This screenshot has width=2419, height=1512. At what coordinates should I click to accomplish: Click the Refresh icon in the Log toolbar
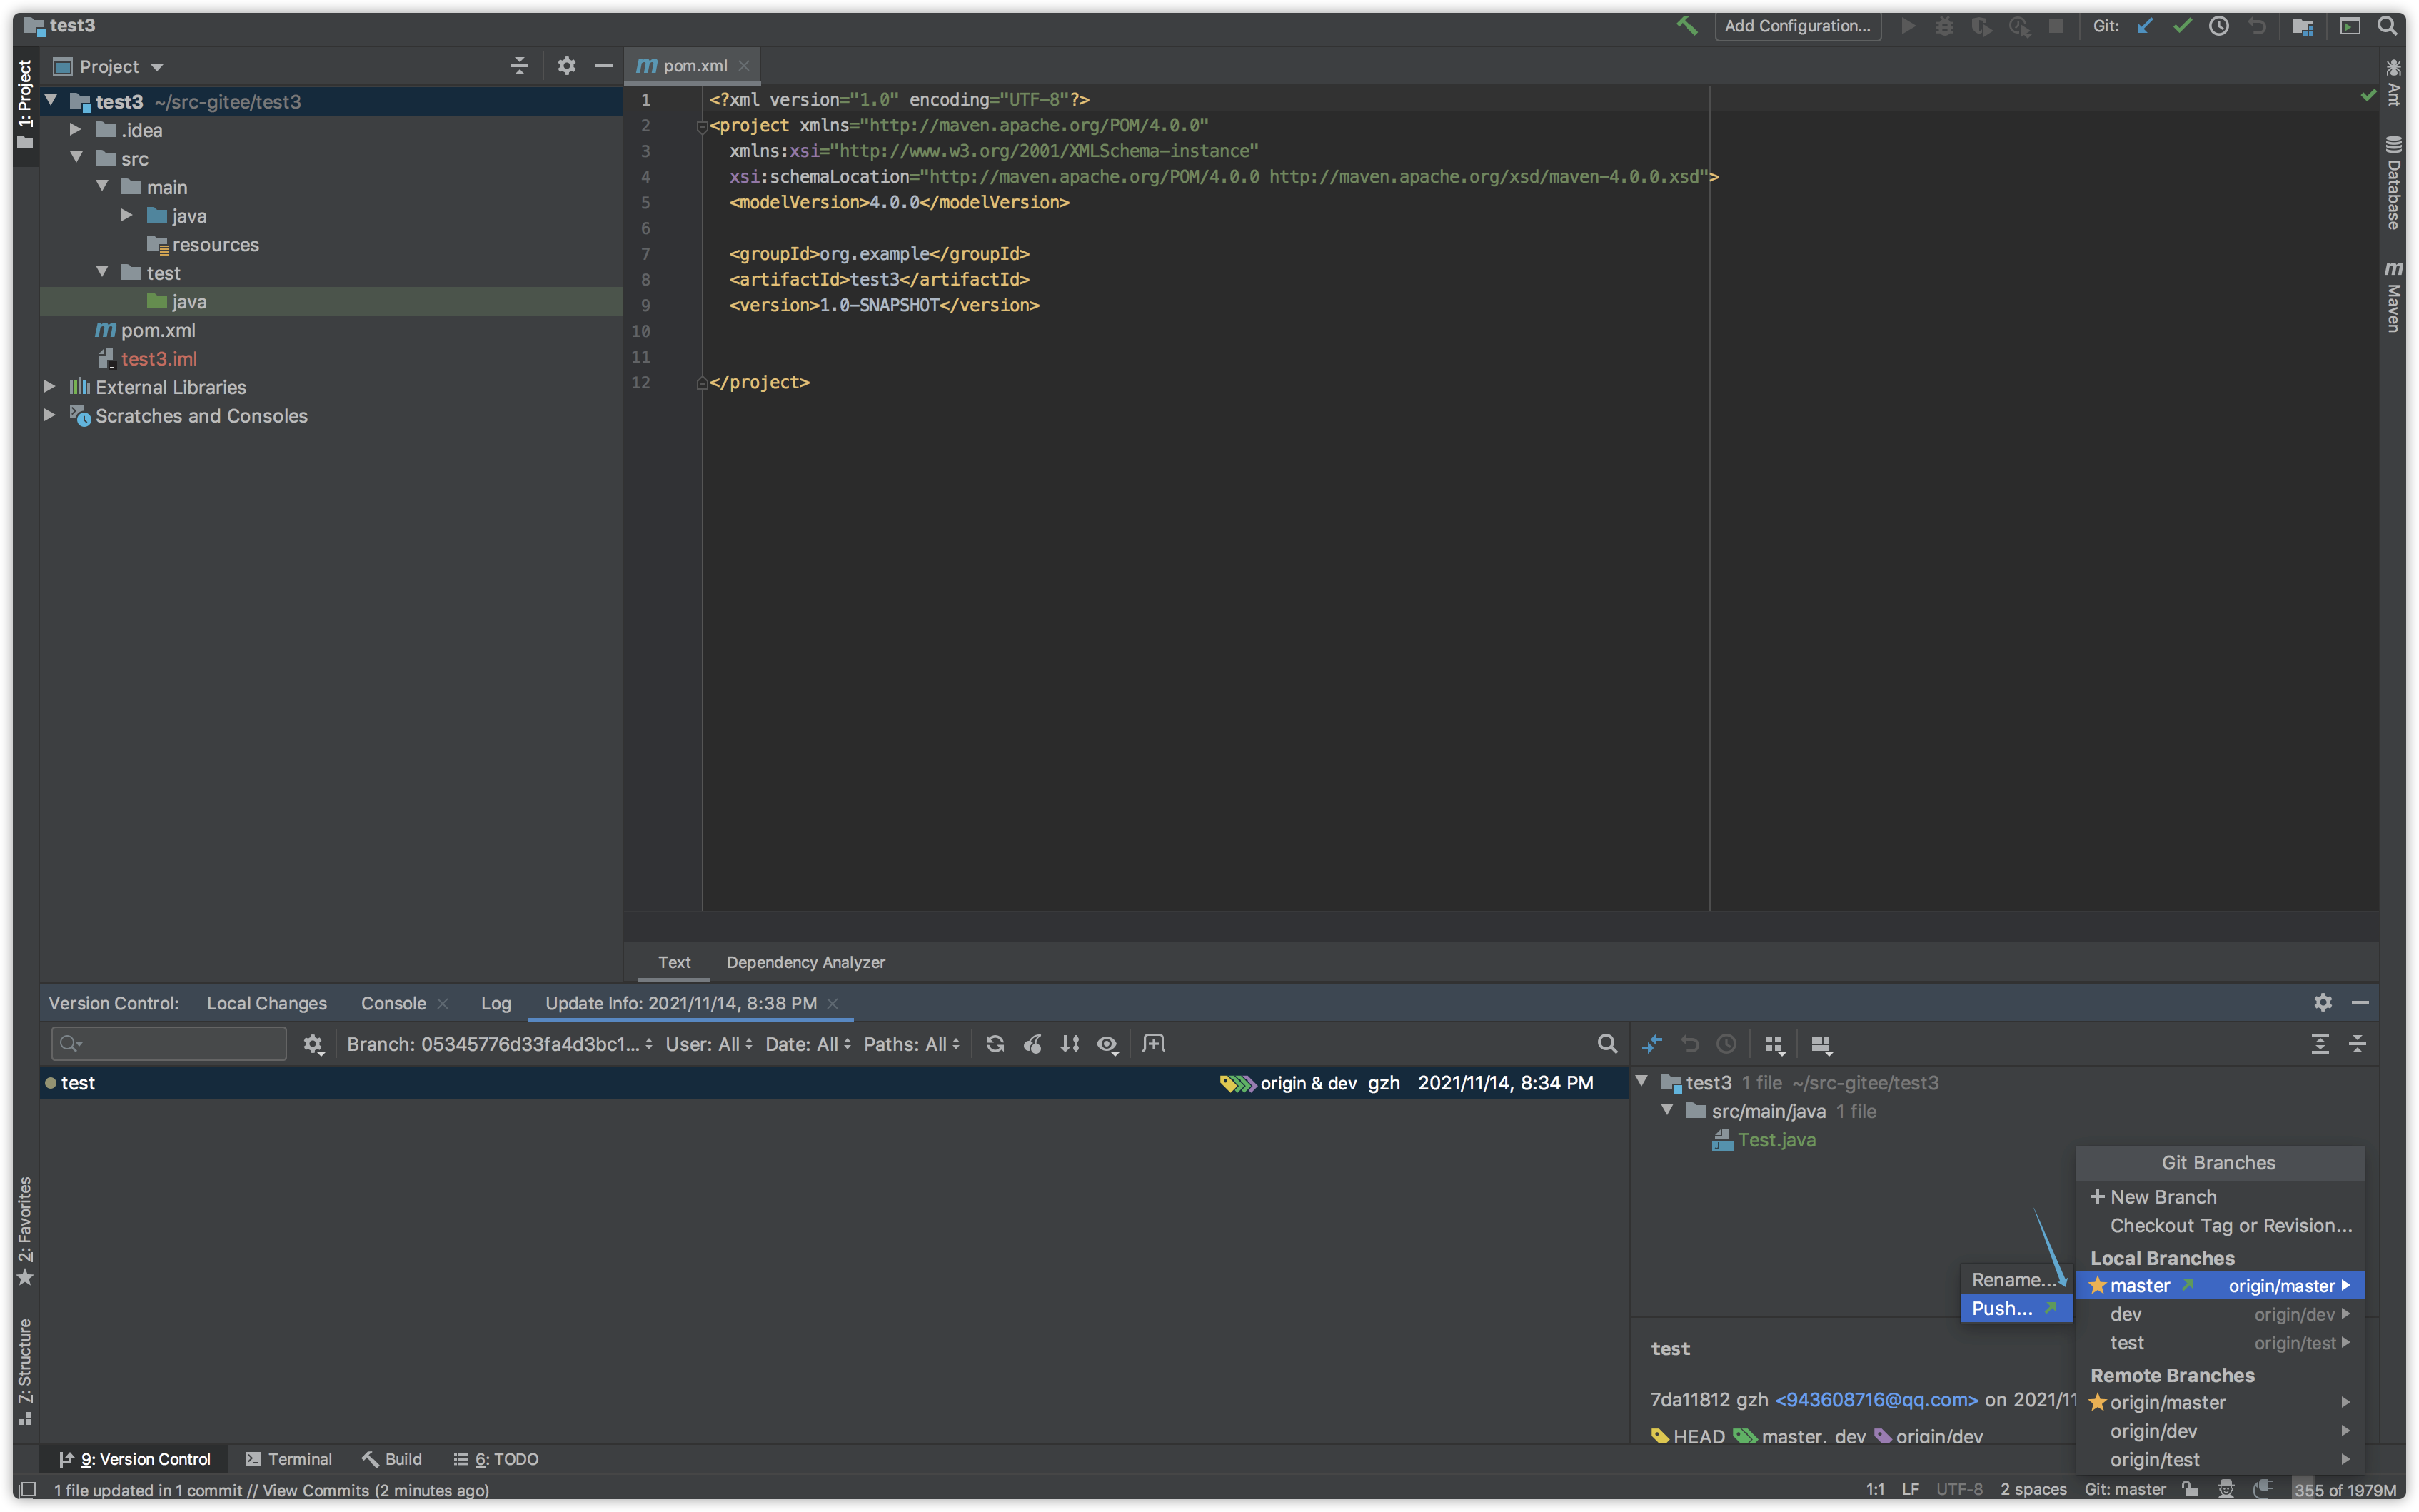994,1044
